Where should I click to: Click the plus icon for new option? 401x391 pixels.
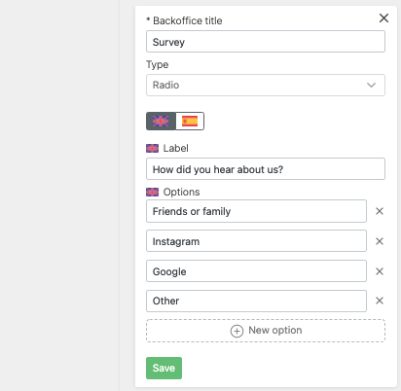click(237, 331)
